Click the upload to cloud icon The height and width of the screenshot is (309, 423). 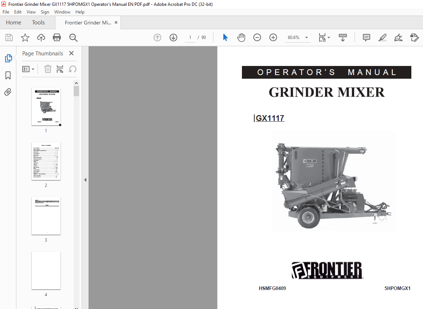click(x=41, y=38)
